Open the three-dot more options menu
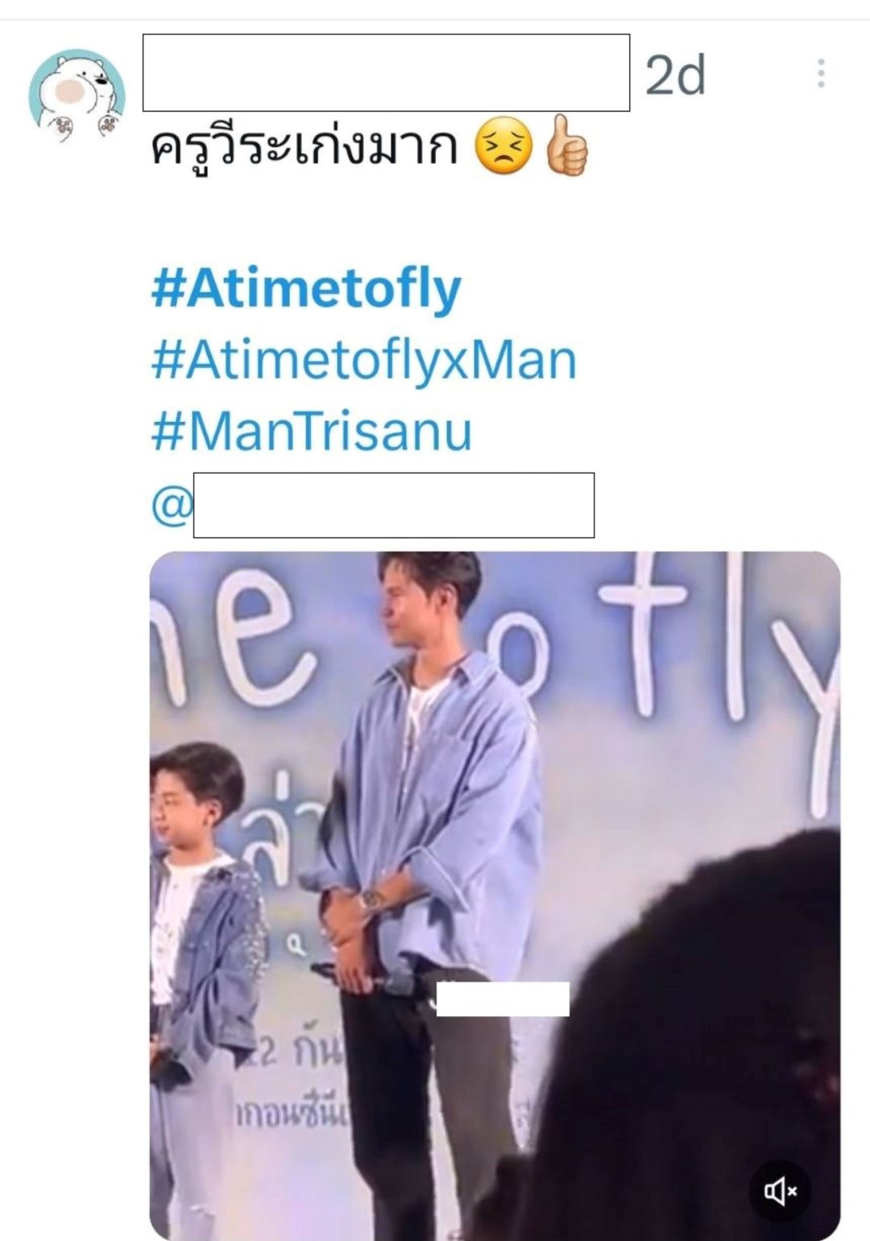870x1241 pixels. 820,73
